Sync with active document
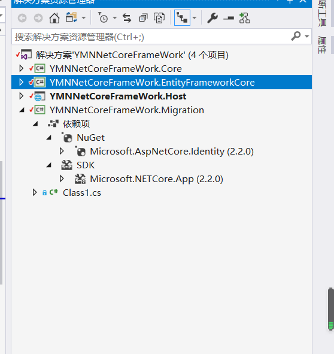This screenshot has width=334, height=354. [127, 18]
